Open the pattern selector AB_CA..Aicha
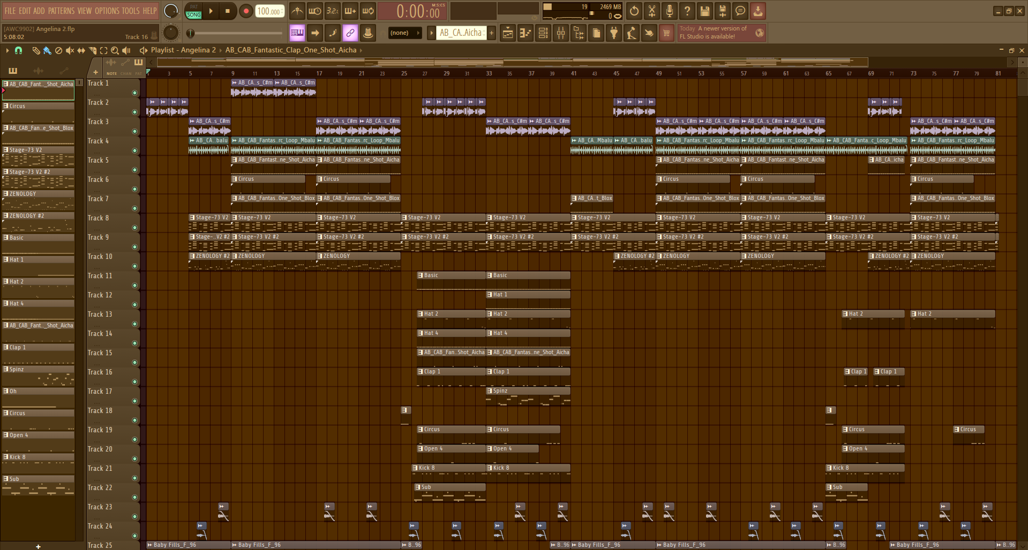 point(461,33)
